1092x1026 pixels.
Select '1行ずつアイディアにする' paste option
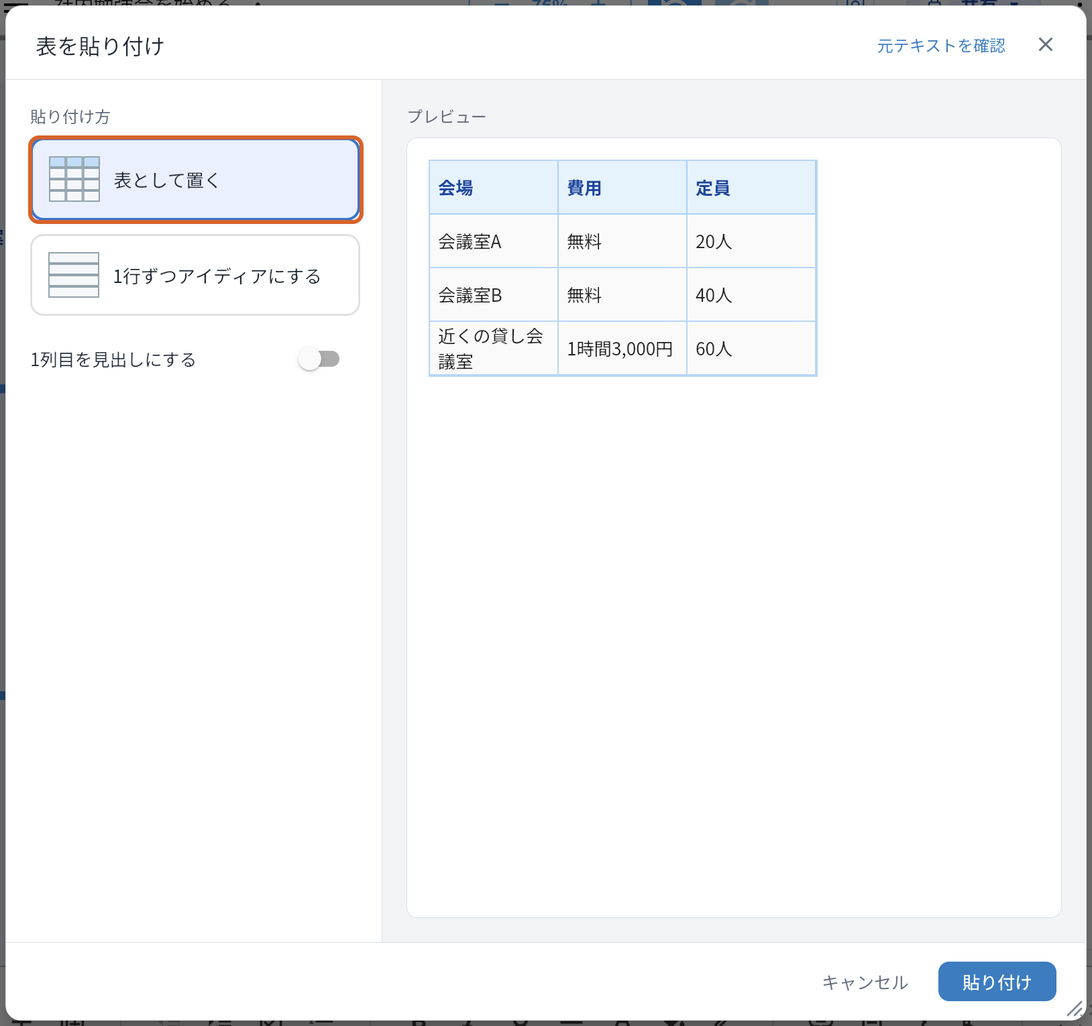click(x=195, y=275)
